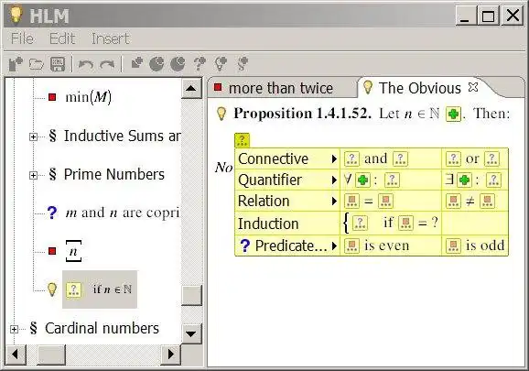Click light bulb icon before Proposition 1.4.1.52
Viewport: 529px width, 371px height.
[221, 114]
